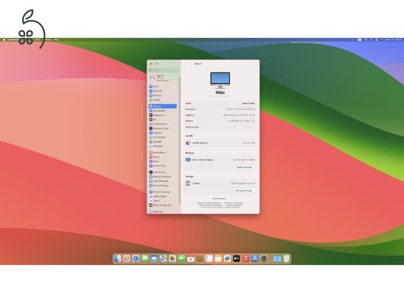
Task: Select General in the sidebar
Action: [163, 106]
